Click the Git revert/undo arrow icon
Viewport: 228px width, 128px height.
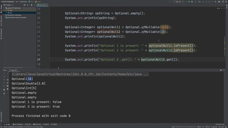pyautogui.click(x=215, y=1)
